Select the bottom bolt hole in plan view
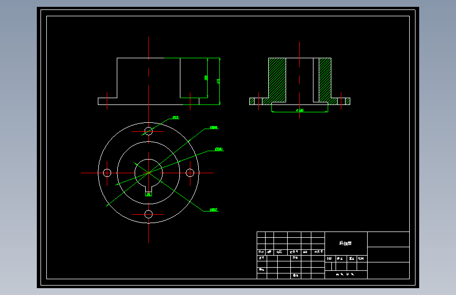Viewport: 456px width, 295px height. 149,214
